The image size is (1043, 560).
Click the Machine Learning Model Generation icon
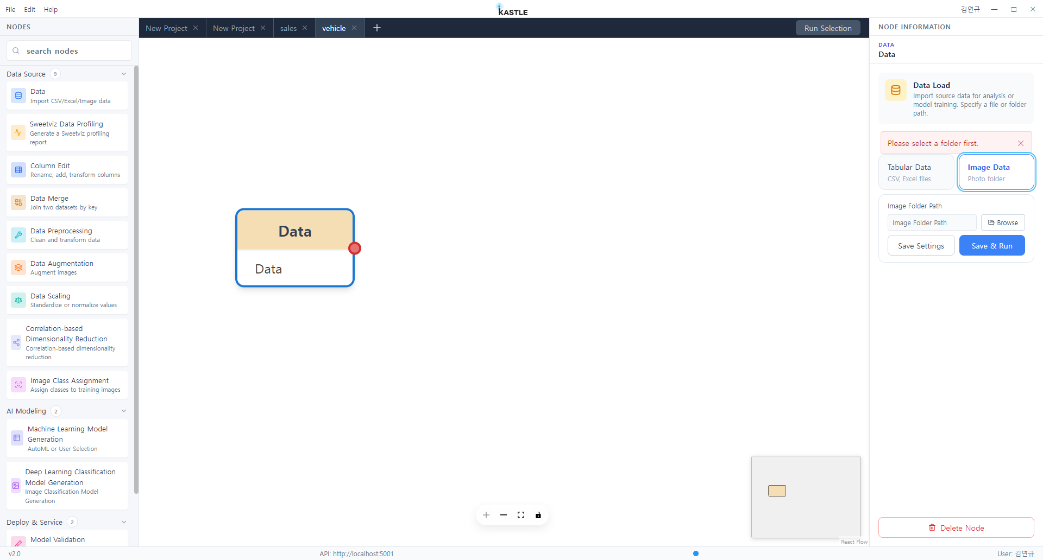point(17,438)
